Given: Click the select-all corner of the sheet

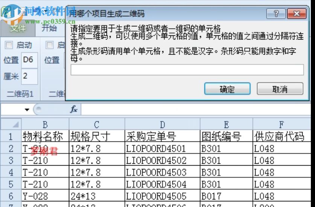Looking at the screenshot, I should pos(11,124).
